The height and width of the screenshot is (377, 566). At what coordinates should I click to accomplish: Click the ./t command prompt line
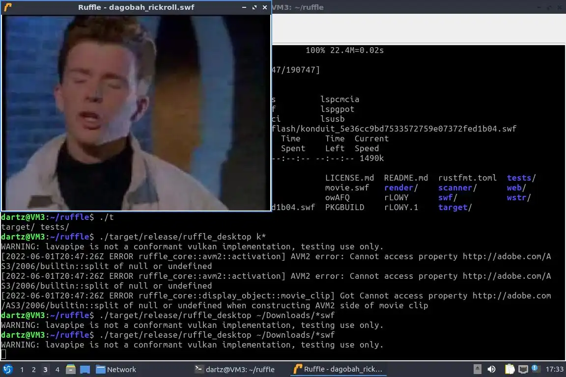58,217
